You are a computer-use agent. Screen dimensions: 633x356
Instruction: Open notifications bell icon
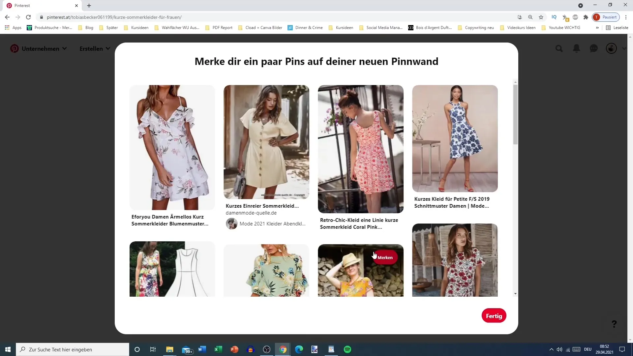[x=576, y=49]
